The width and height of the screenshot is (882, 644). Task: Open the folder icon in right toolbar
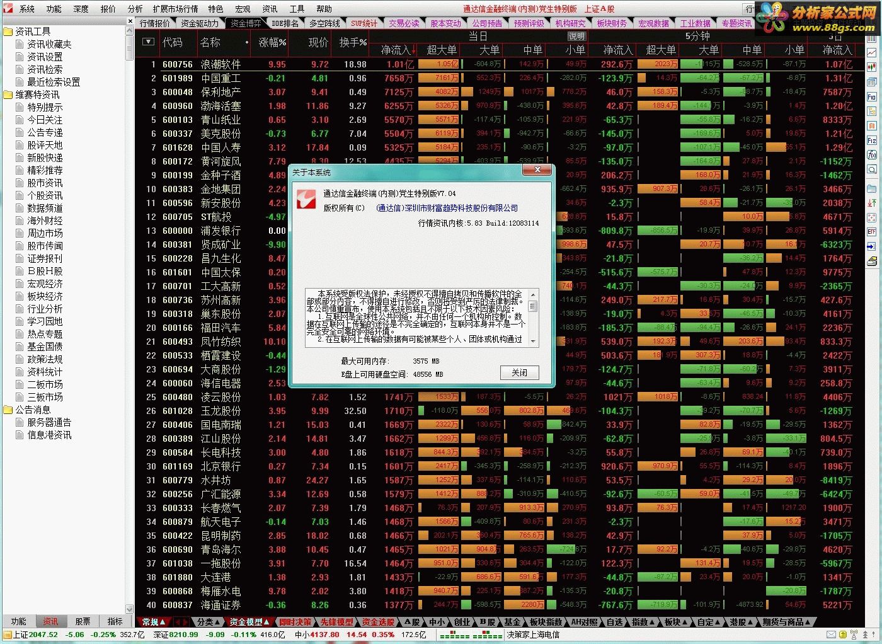pos(872,188)
